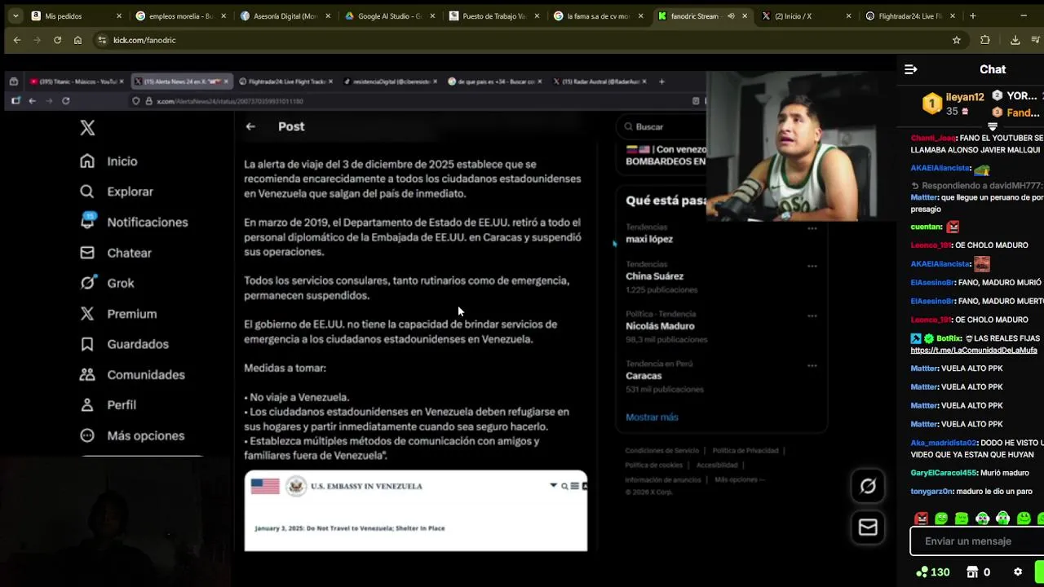Open the Explorar search icon in X sidebar
The height and width of the screenshot is (587, 1044).
87,192
